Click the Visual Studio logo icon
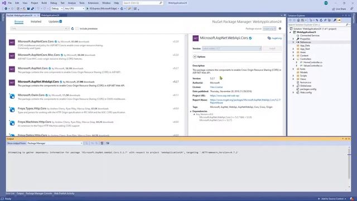Image resolution: width=357 pixels, height=201 pixels. click(x=4, y=3)
